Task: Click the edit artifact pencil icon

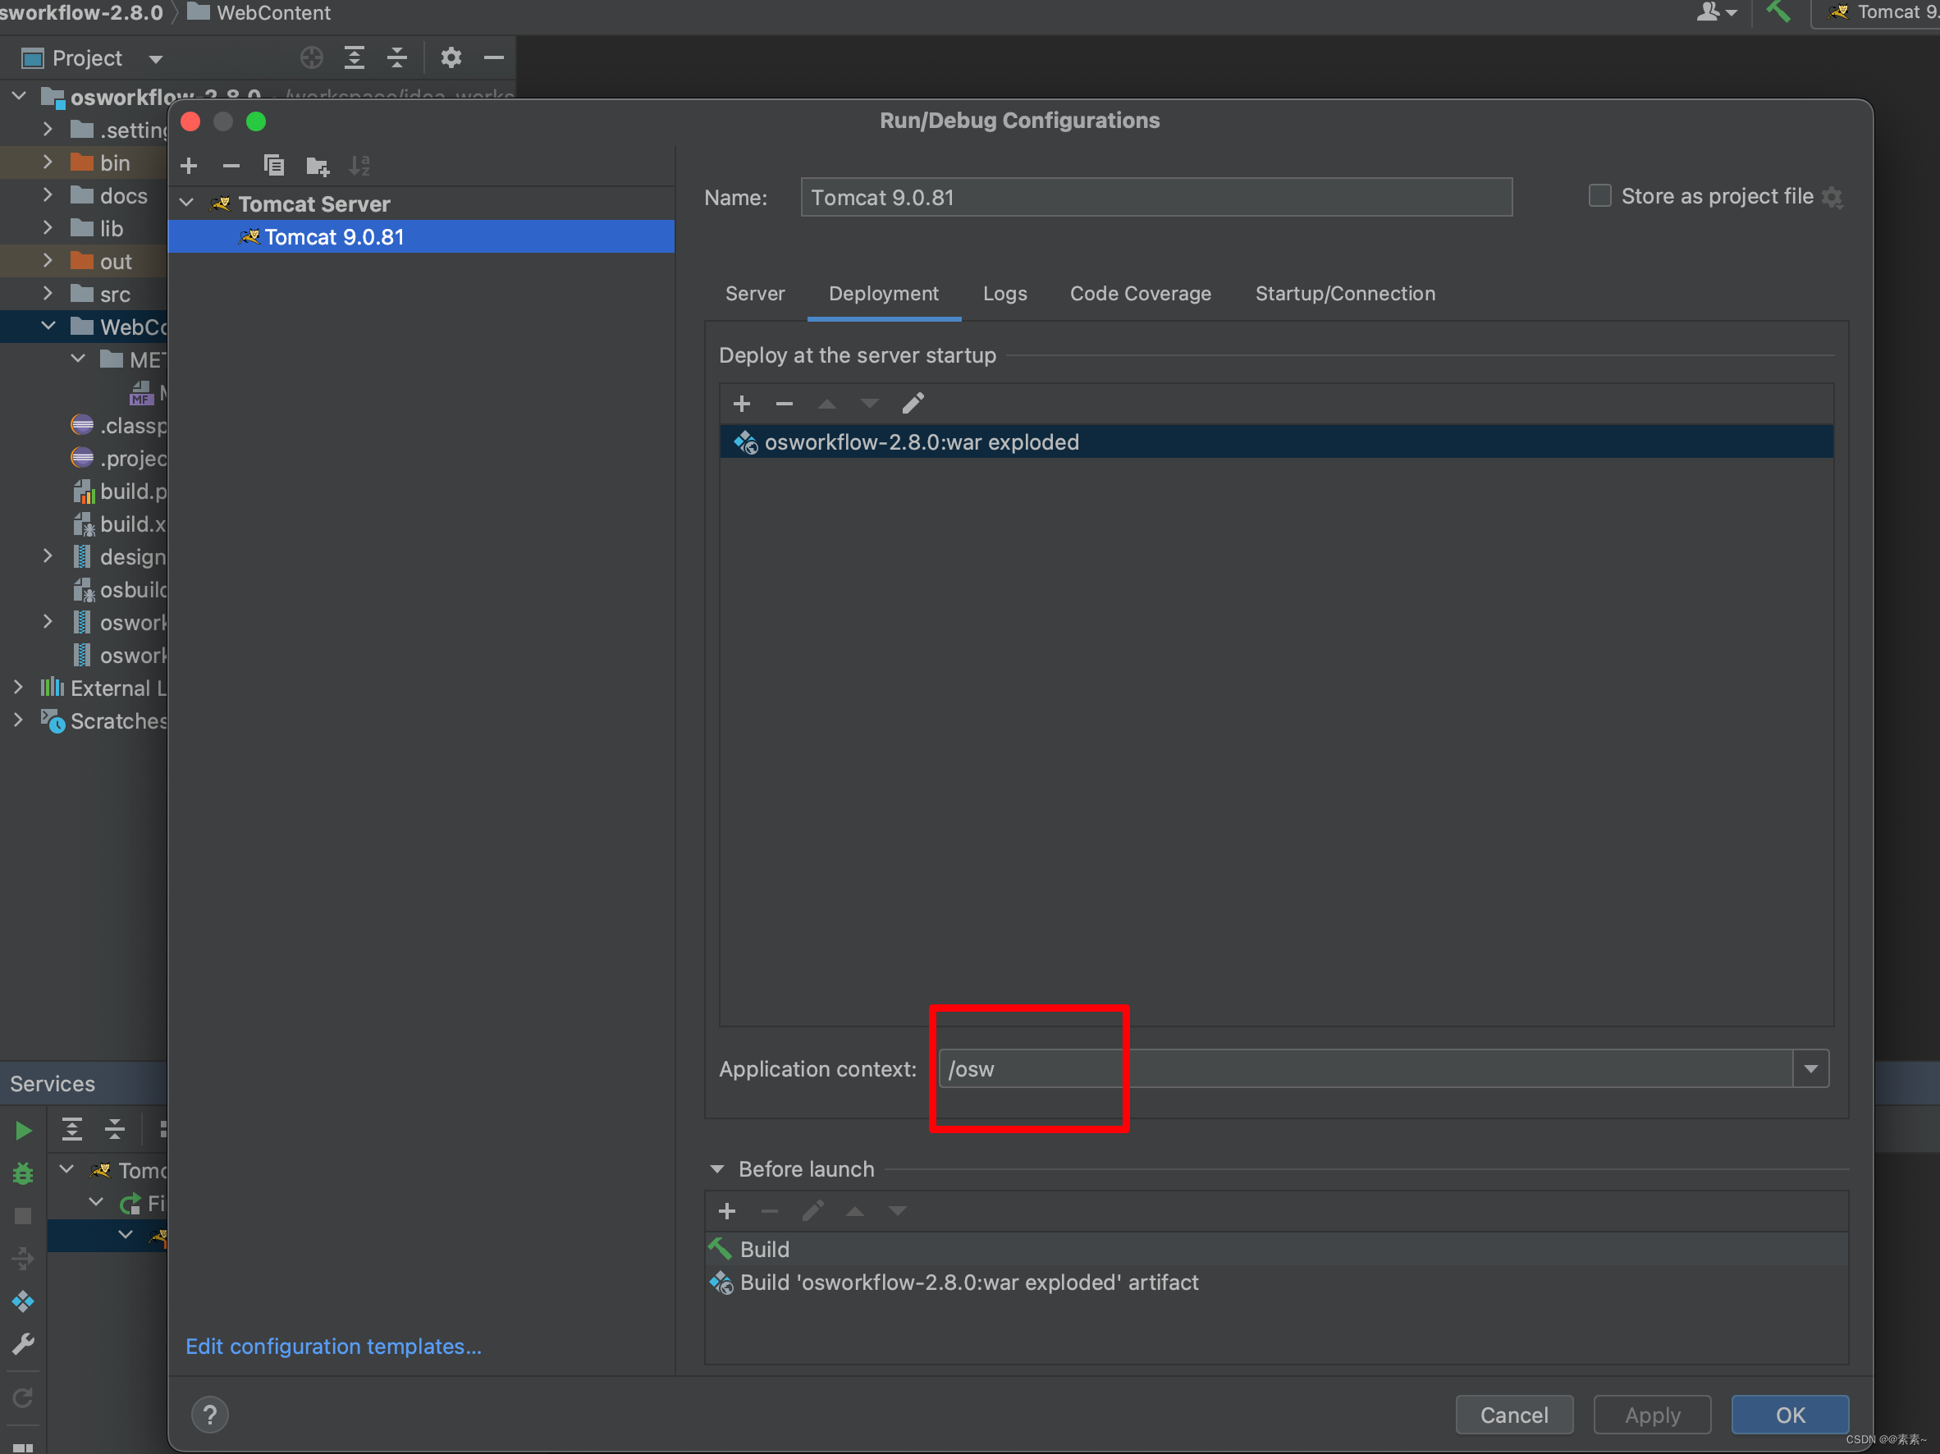Action: click(x=912, y=400)
